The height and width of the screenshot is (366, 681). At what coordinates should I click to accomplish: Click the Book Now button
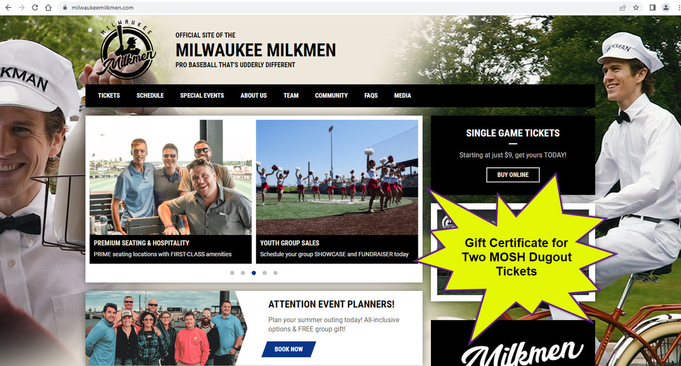(x=289, y=349)
